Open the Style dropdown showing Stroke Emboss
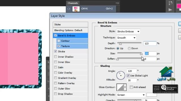The width and height of the screenshot is (181, 101). (x=128, y=31)
